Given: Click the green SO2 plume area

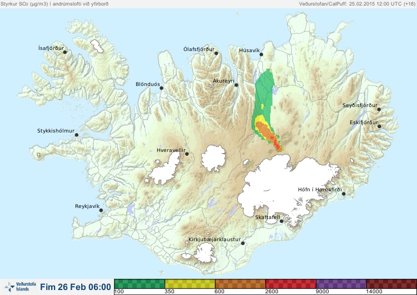Looking at the screenshot, I should (264, 93).
